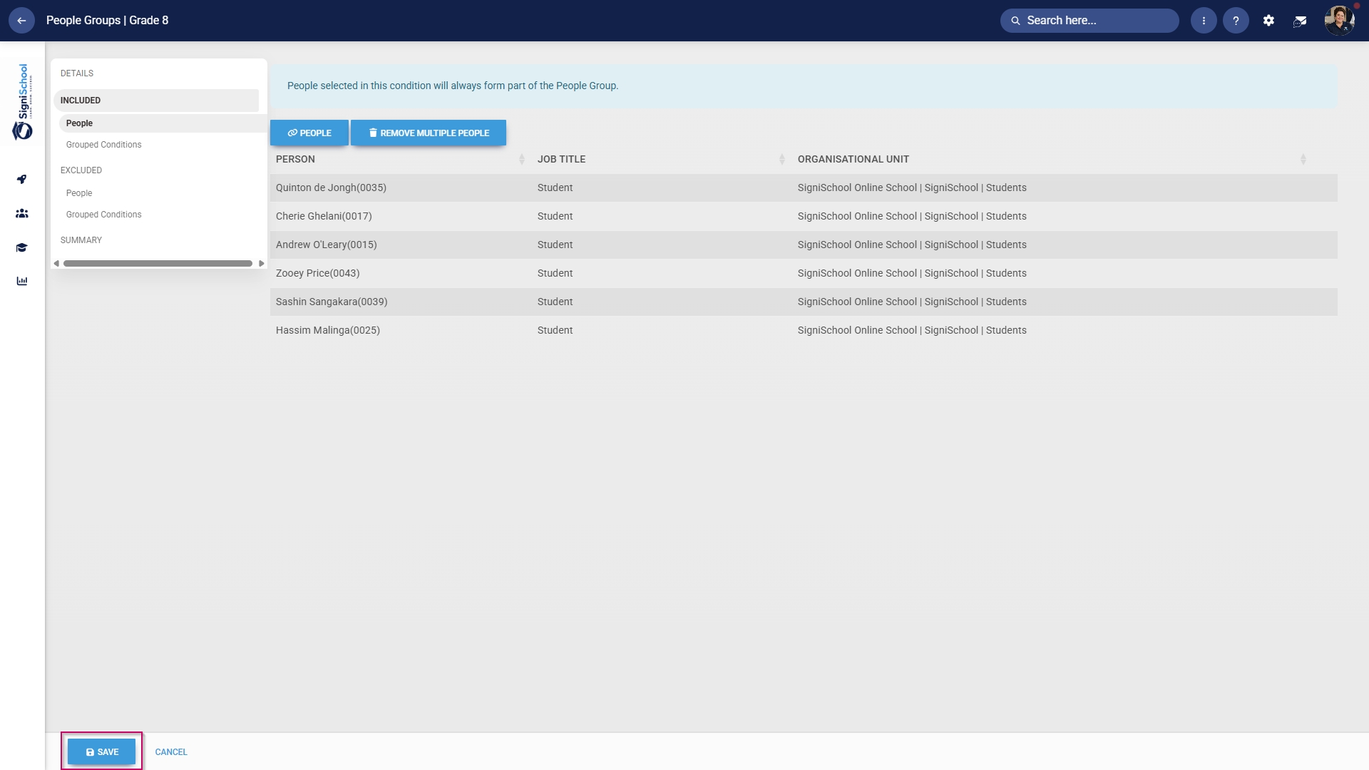The height and width of the screenshot is (770, 1369).
Task: Open the messages envelope icon
Action: [1300, 21]
